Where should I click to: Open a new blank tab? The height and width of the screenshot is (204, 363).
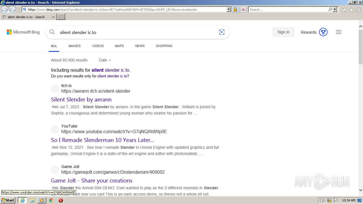click(61, 17)
